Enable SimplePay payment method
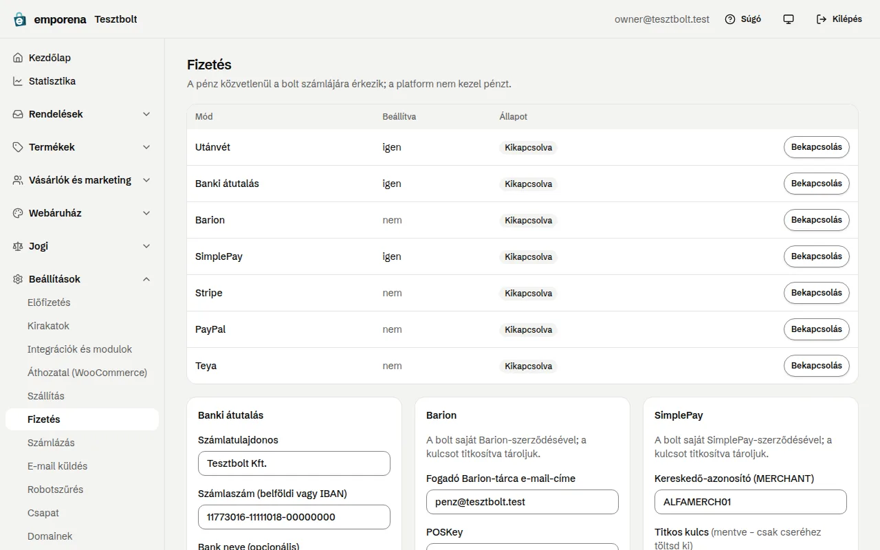Viewport: 880px width, 550px height. coord(817,256)
